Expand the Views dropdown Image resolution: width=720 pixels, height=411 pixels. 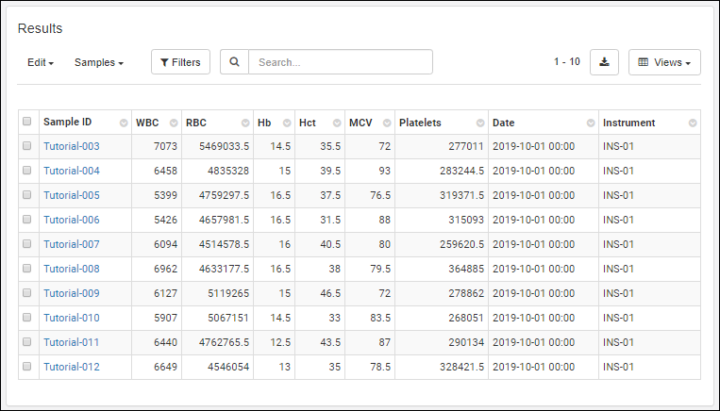click(664, 62)
